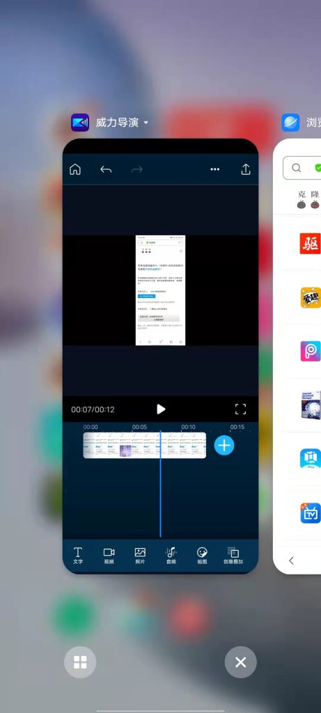The height and width of the screenshot is (713, 321).
Task: Open the 创意叠加 overlay tool
Action: [x=233, y=556]
